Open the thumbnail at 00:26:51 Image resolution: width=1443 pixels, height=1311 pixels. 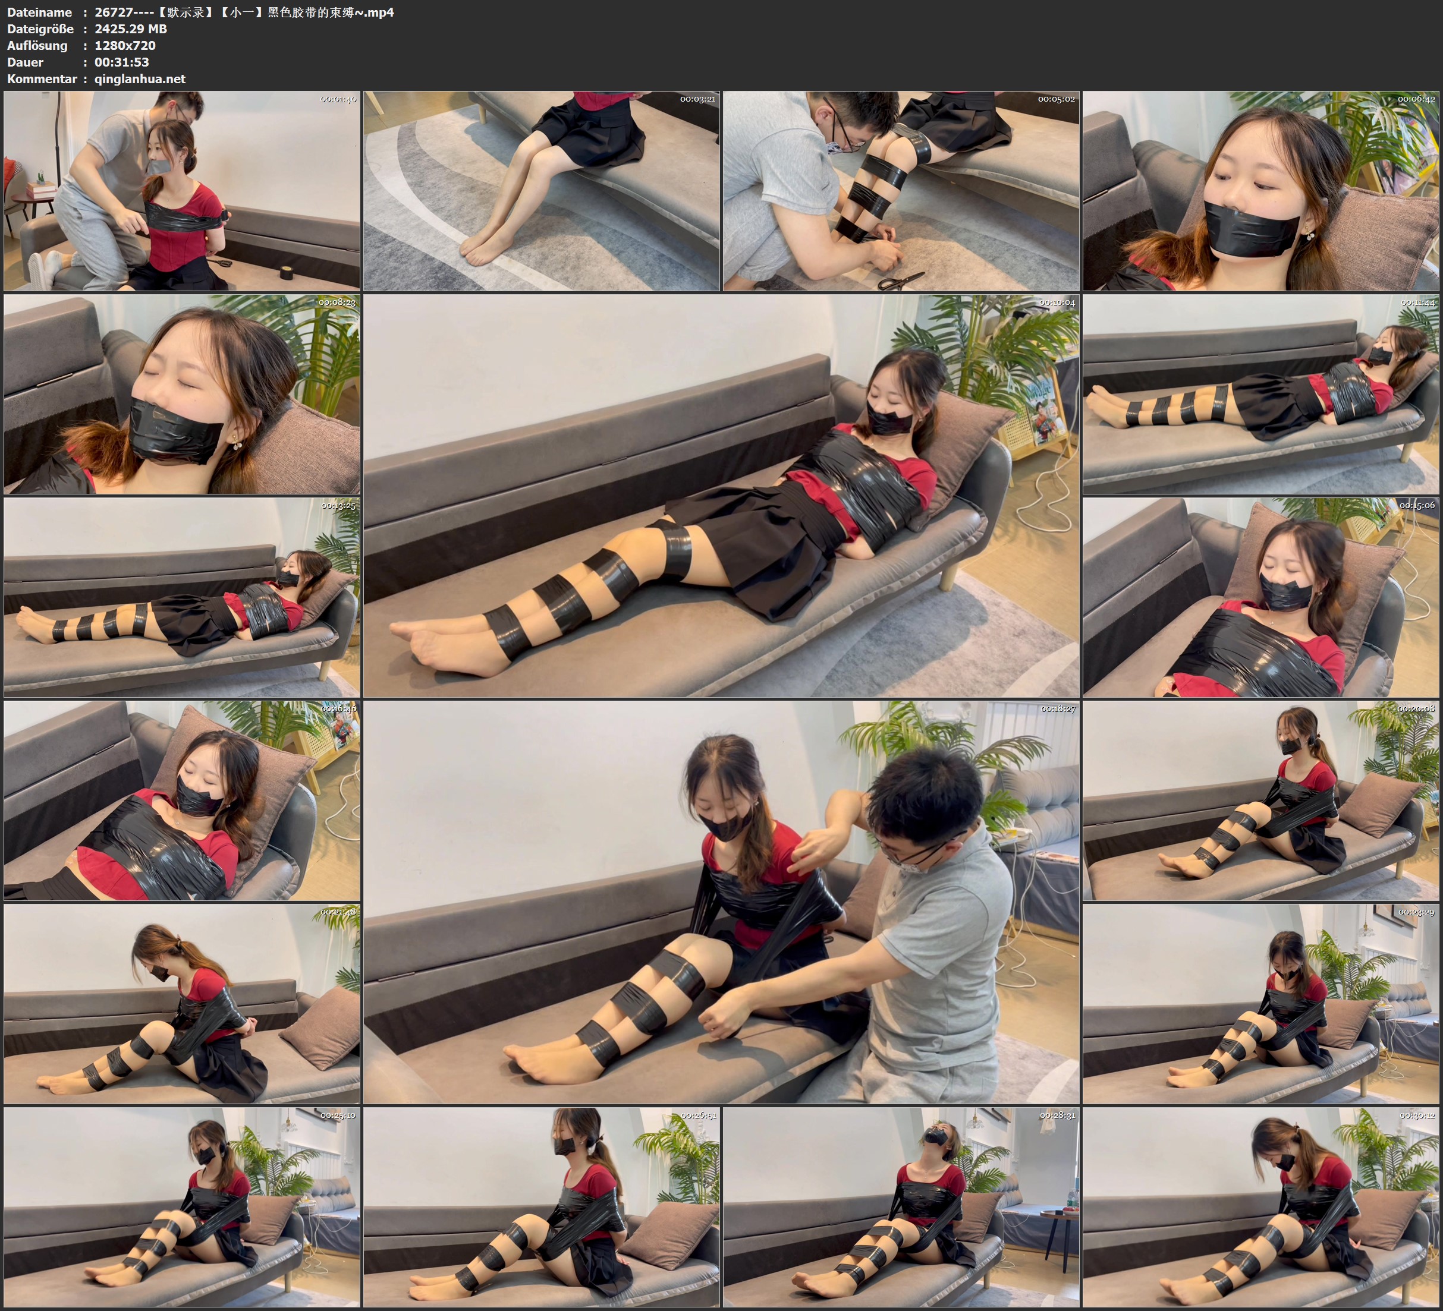pyautogui.click(x=541, y=1207)
